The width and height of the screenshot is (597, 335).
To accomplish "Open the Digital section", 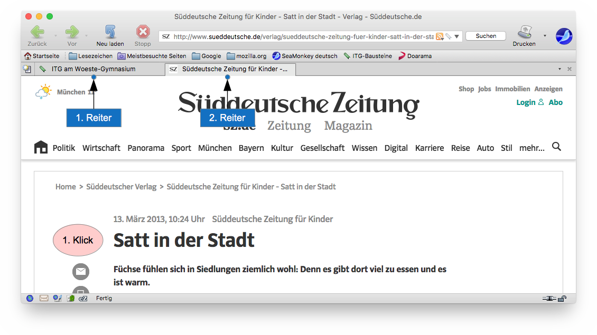I will pyautogui.click(x=396, y=148).
